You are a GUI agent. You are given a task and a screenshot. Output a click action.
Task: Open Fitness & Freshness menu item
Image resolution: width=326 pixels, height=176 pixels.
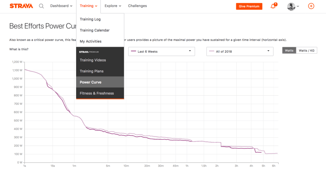tap(97, 93)
